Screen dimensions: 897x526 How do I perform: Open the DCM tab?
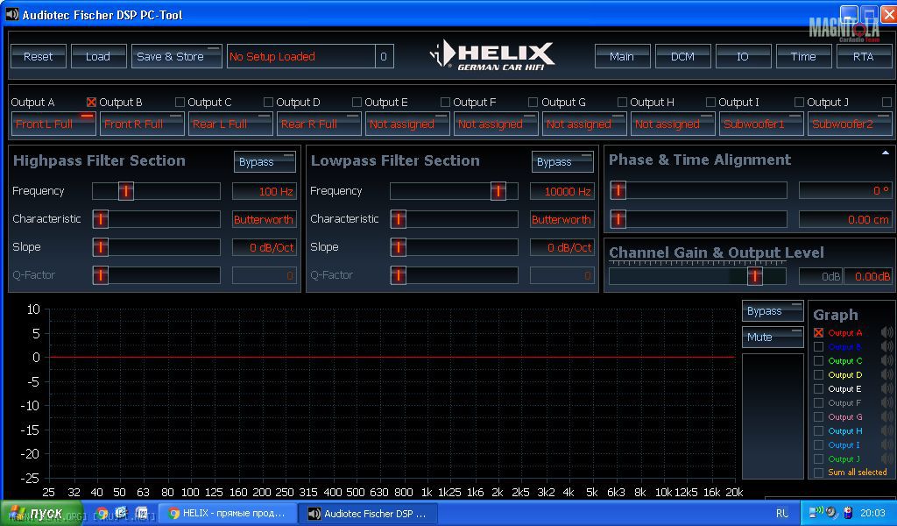pos(682,56)
